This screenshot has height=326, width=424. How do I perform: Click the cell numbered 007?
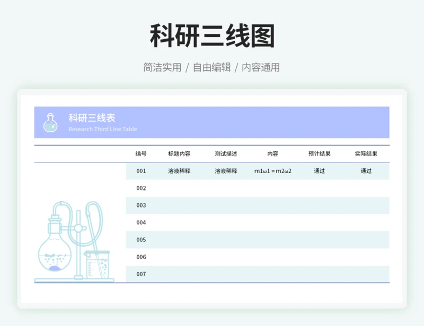tap(141, 274)
